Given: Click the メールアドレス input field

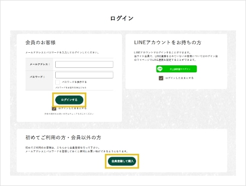Looking at the screenshot, I should [84, 64].
